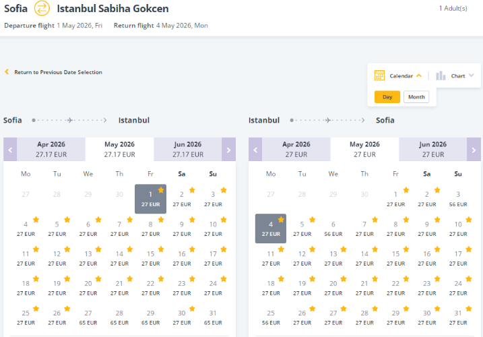Go to previous month in Sofia-Istanbul calendar

pos(10,150)
